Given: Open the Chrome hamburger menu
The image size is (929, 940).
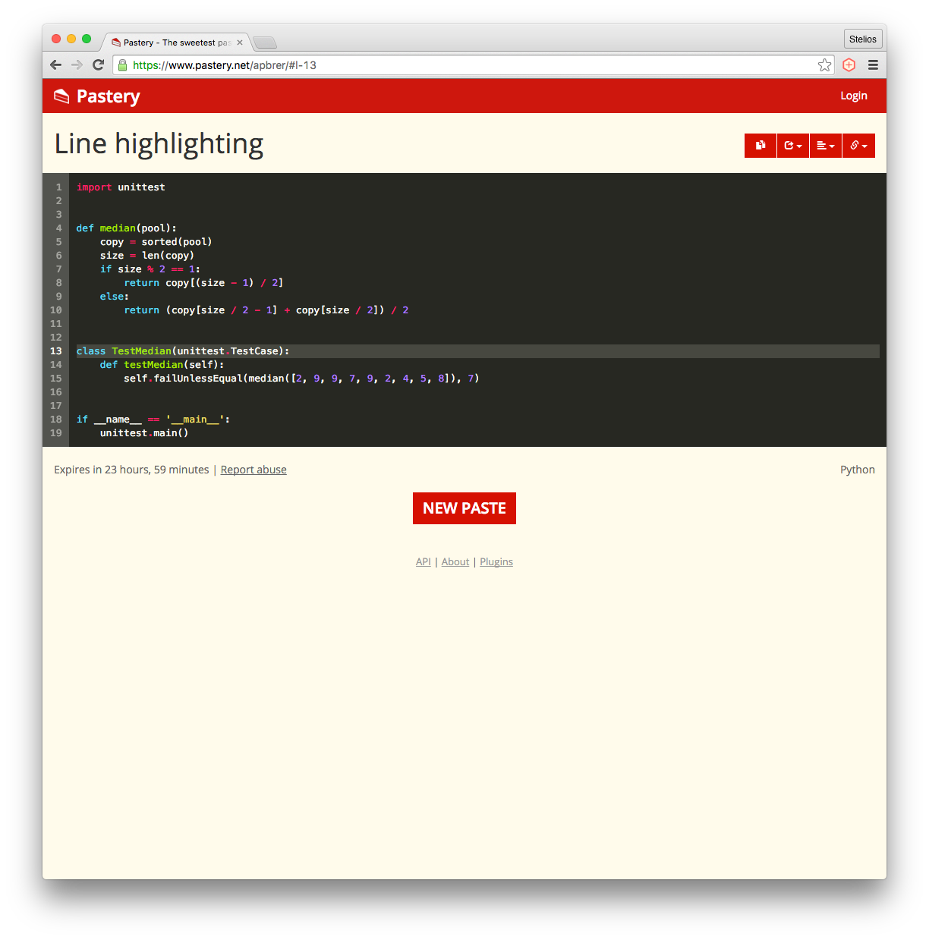Looking at the screenshot, I should [873, 65].
